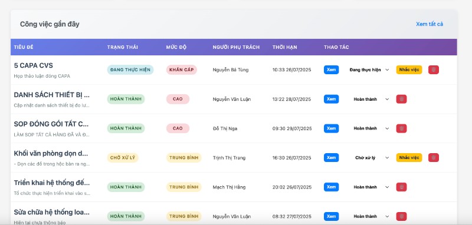
Task: Click assignee Nguyễn Bá Tùng
Action: tap(231, 70)
